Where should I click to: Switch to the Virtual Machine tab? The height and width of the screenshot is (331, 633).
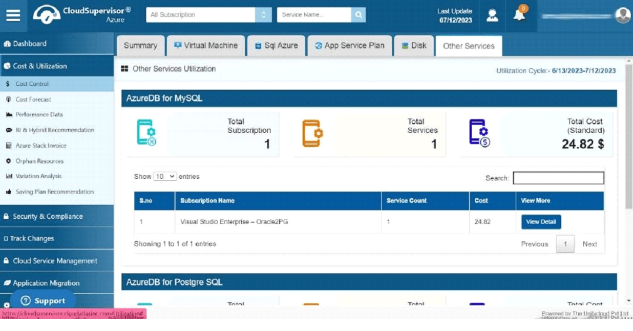point(206,45)
